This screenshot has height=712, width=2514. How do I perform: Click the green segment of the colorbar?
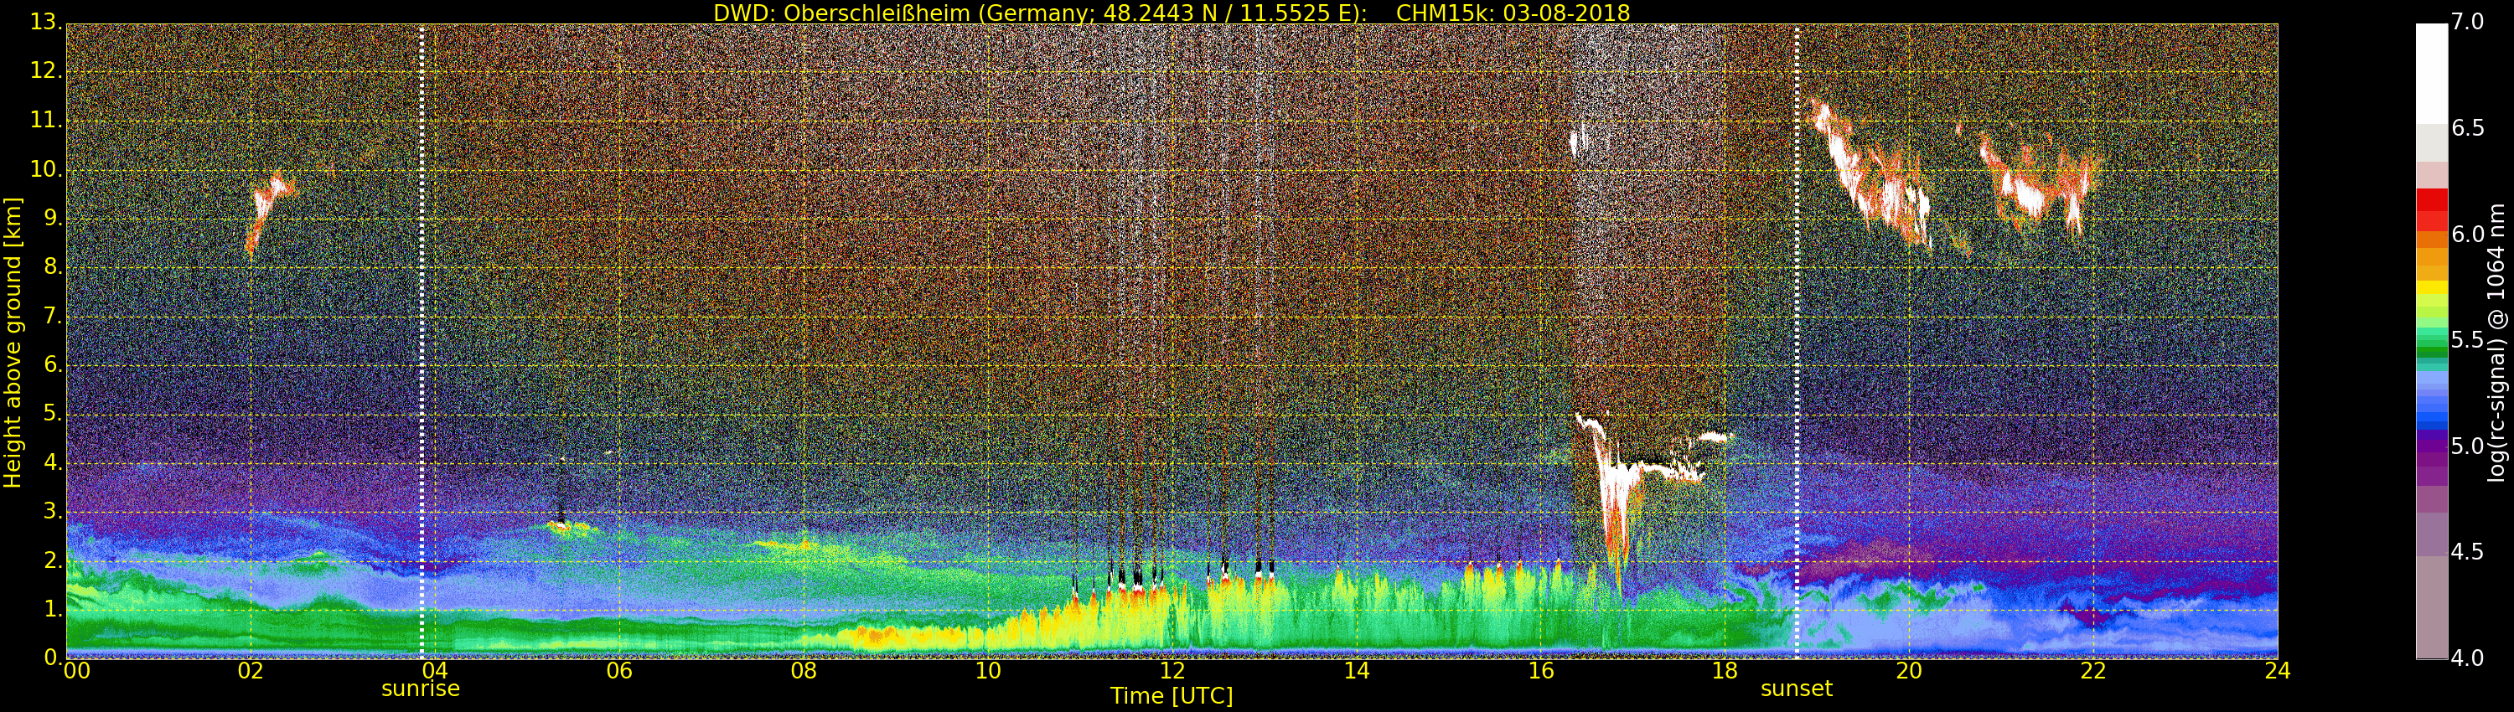(2431, 342)
